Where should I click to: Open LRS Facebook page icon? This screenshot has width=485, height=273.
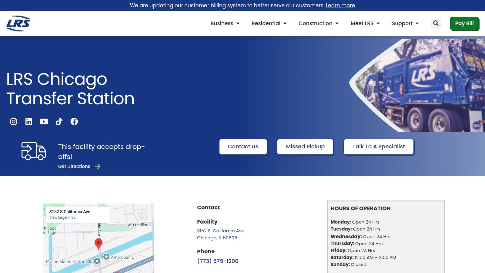pyautogui.click(x=74, y=122)
